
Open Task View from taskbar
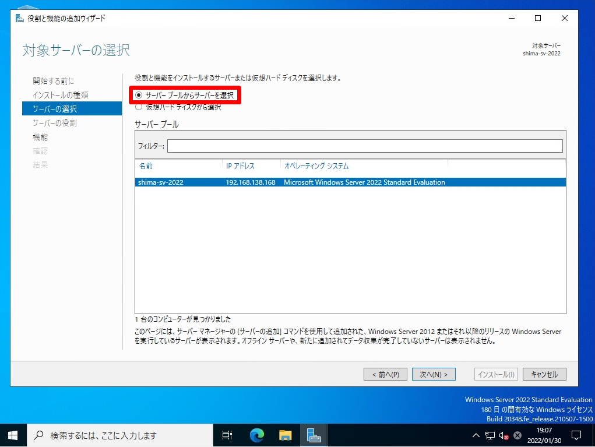(x=227, y=435)
